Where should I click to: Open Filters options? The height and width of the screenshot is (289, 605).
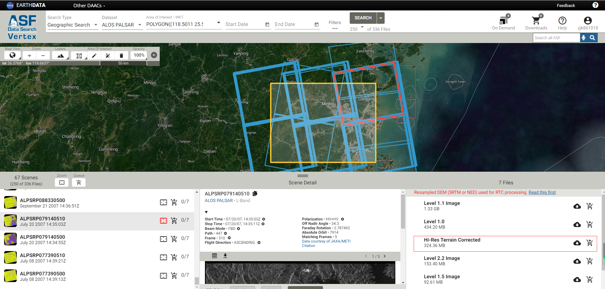pos(335,25)
